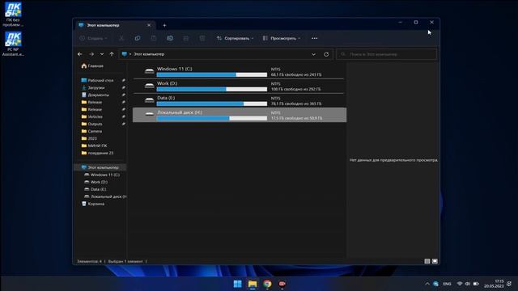Open Рабочий стол in navigation pane
Viewport: 518px width, 291px height.
(x=97, y=81)
